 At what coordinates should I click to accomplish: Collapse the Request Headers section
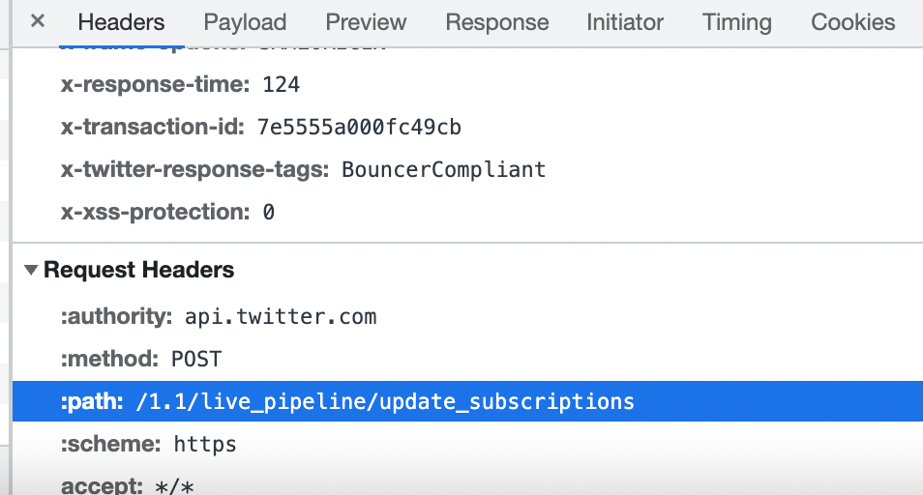(x=33, y=271)
